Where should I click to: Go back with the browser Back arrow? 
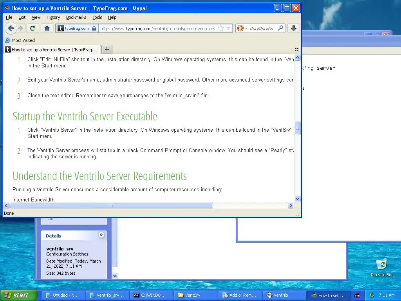[11, 28]
